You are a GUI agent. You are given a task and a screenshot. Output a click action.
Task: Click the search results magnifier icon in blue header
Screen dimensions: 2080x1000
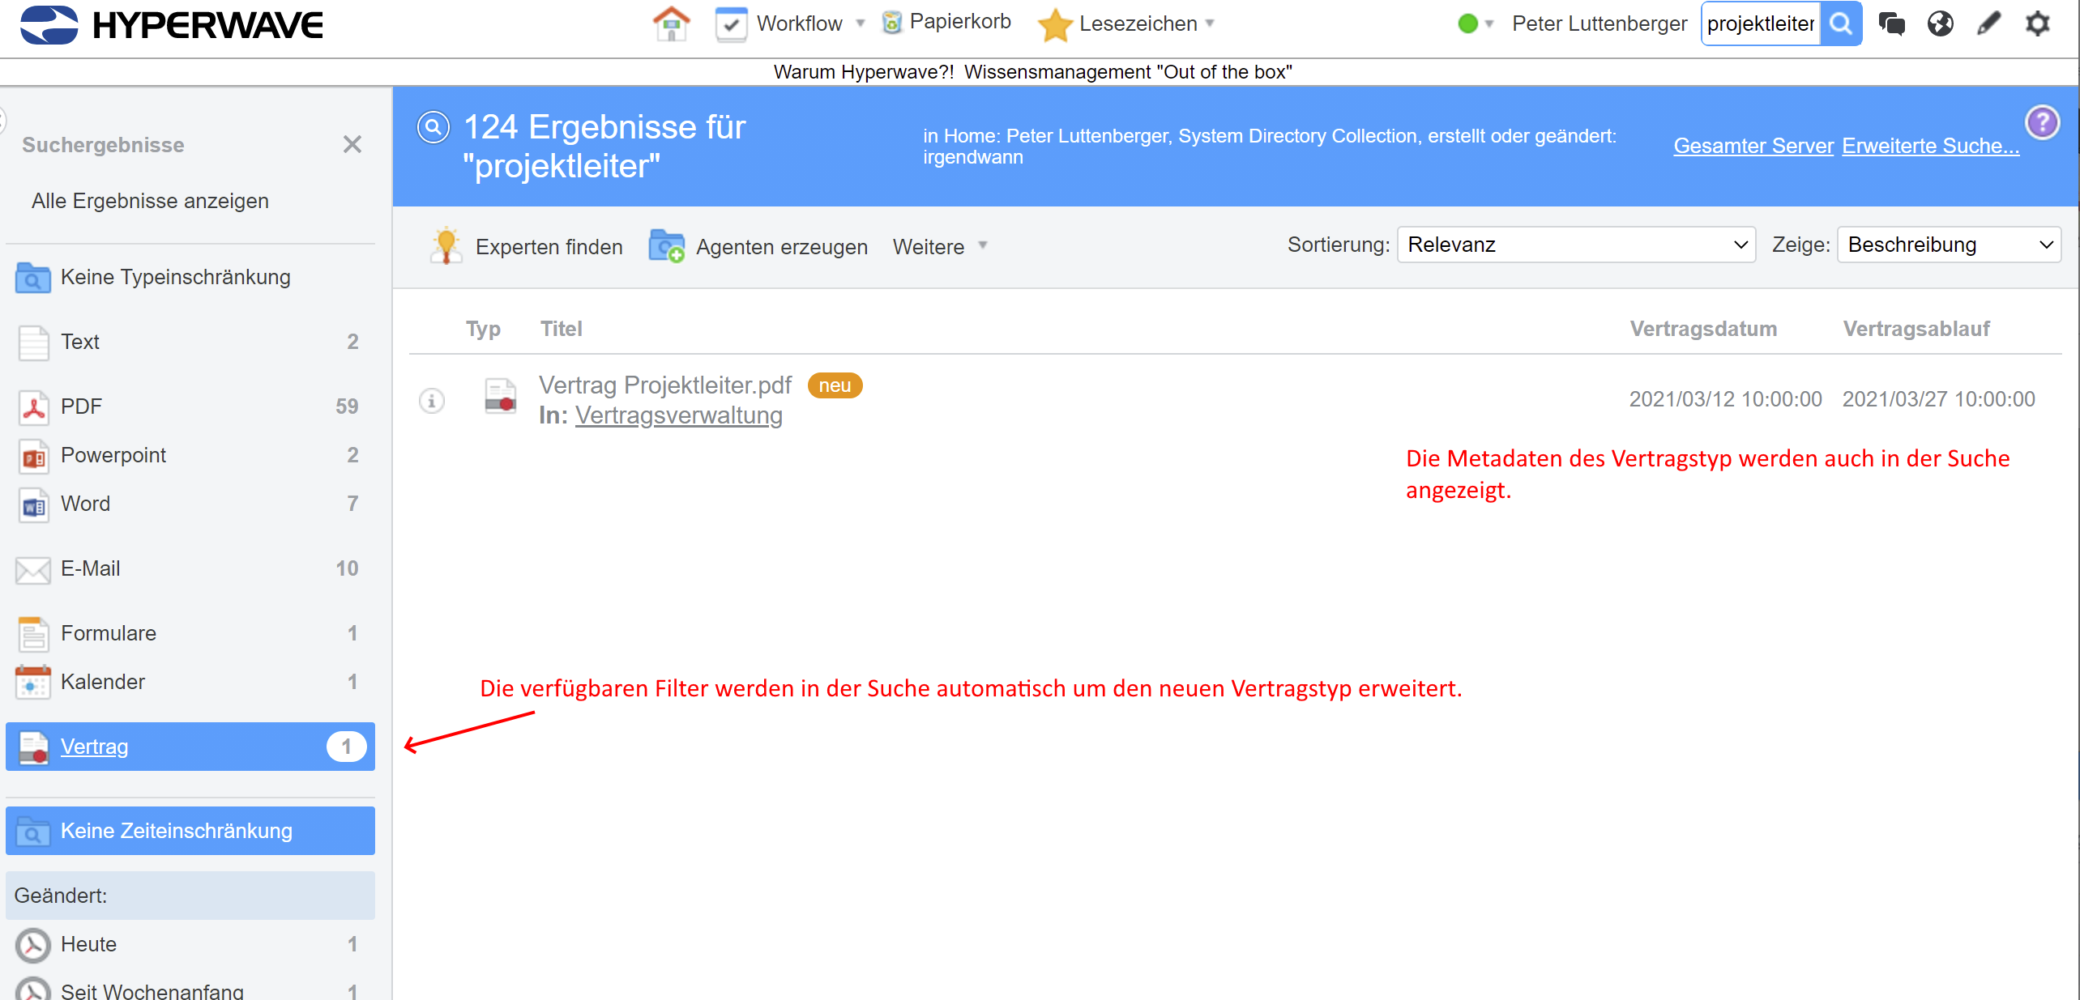click(x=434, y=127)
